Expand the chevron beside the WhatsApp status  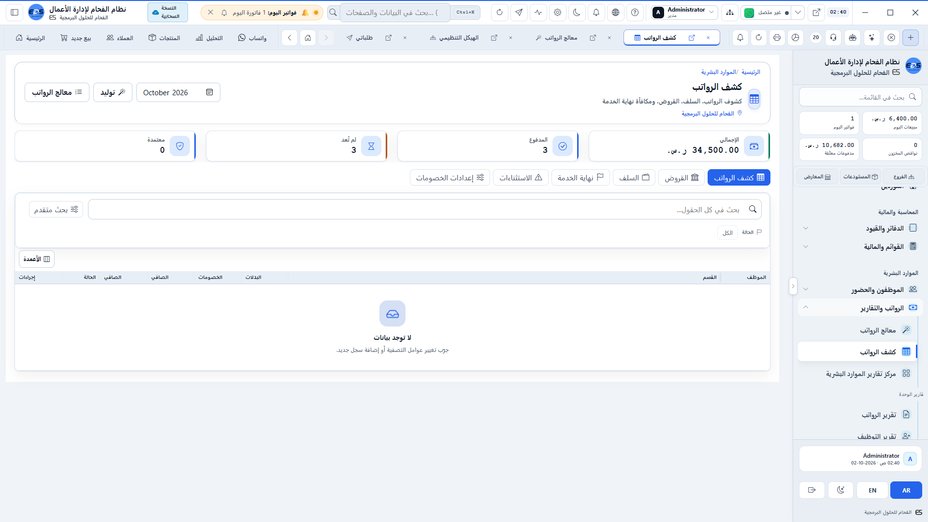click(798, 13)
